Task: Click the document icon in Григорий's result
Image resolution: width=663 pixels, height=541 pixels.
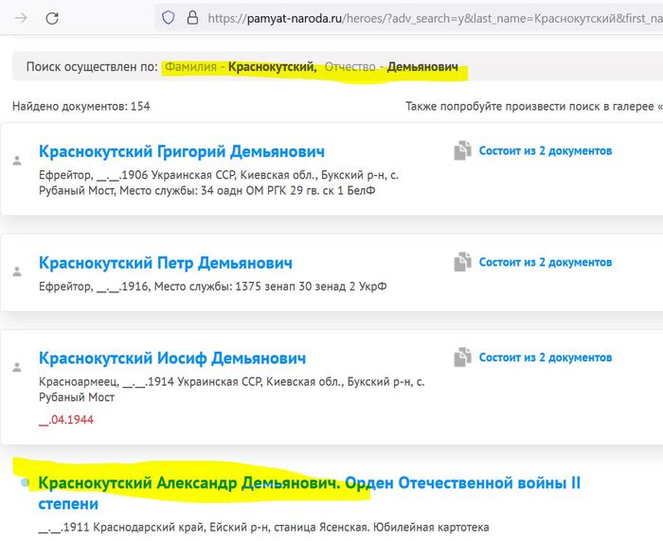Action: (x=462, y=151)
